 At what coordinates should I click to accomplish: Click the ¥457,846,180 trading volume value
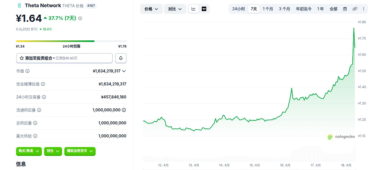[114, 97]
